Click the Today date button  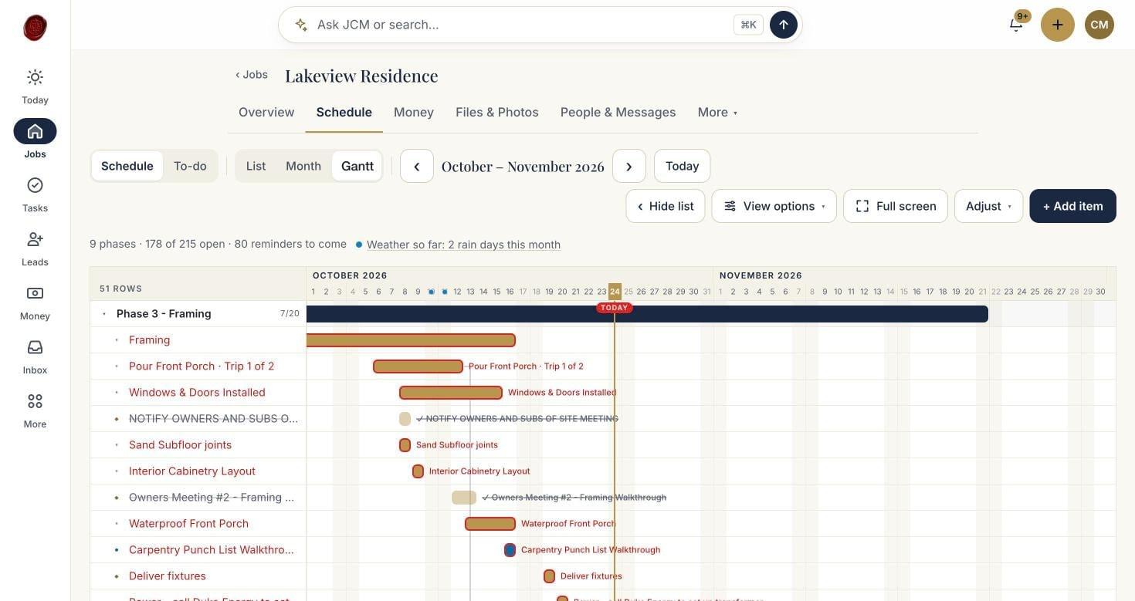pos(683,166)
